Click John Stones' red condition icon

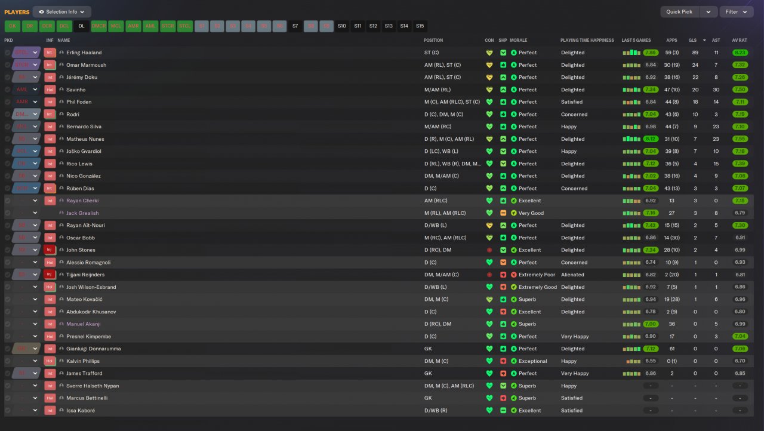[489, 250]
